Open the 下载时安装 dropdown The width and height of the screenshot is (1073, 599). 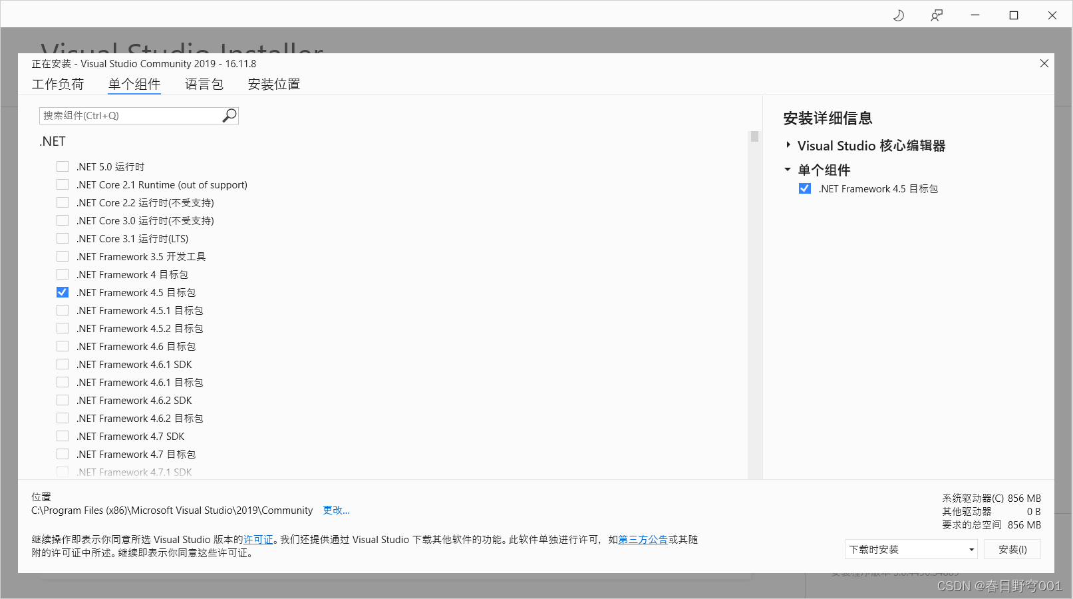click(x=971, y=549)
